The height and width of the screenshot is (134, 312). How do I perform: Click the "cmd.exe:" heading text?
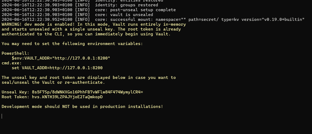(12, 63)
